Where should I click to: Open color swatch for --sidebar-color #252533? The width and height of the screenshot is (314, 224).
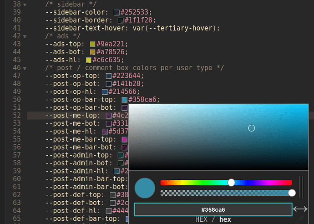click(116, 12)
